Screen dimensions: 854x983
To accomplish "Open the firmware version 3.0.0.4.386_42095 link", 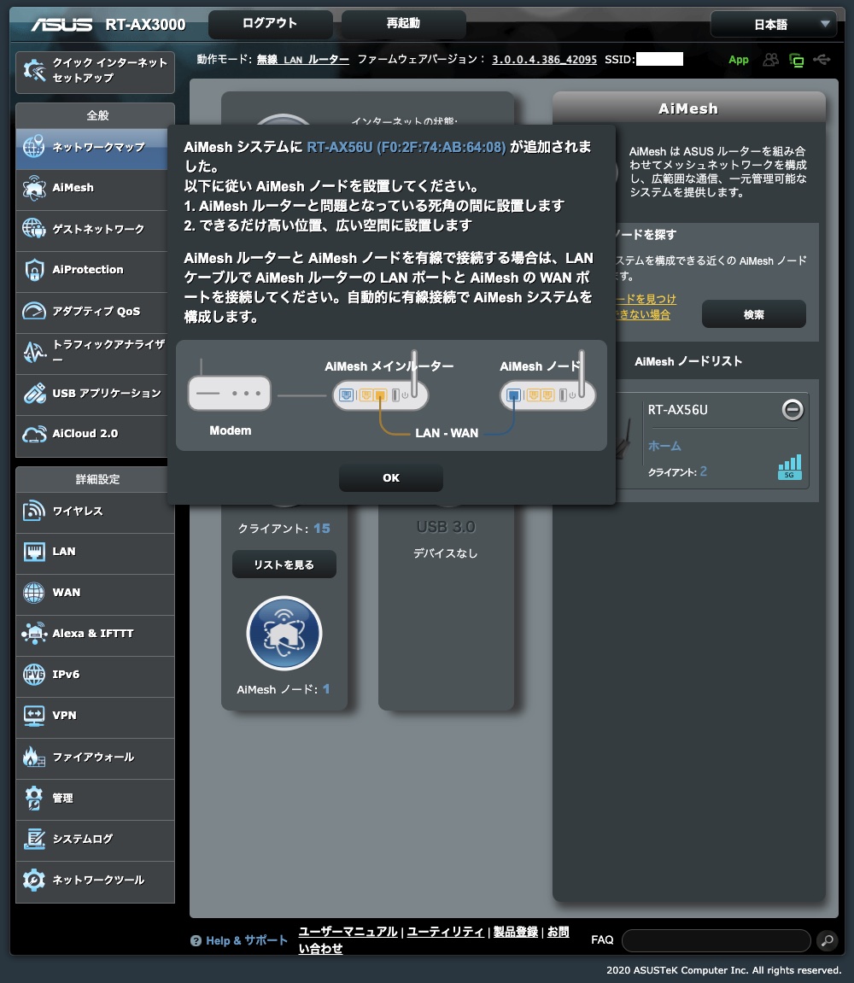I will click(x=544, y=60).
